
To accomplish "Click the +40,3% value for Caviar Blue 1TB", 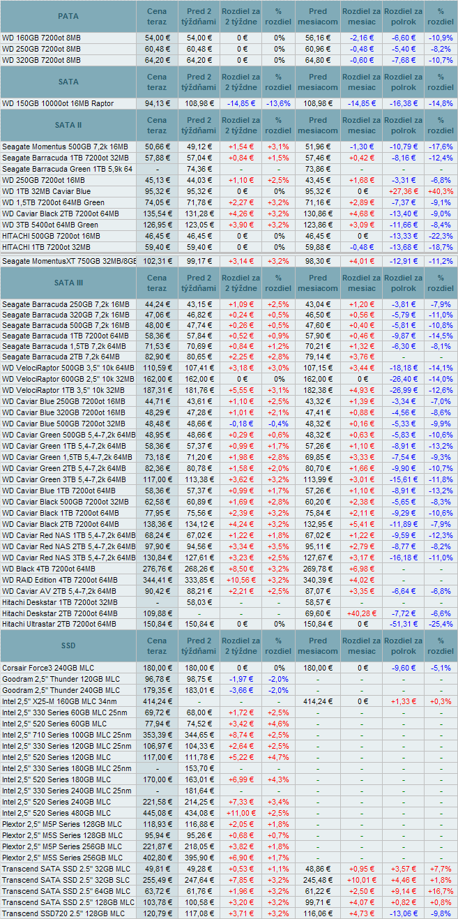I will click(x=440, y=191).
